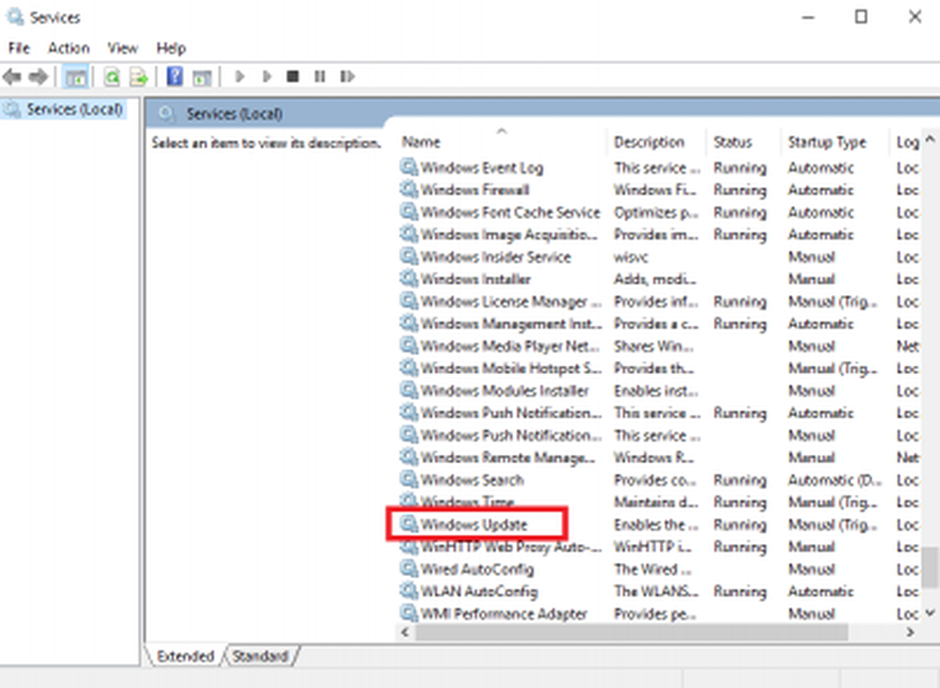Click the Back arrow toolbar icon
The width and height of the screenshot is (940, 688).
click(x=12, y=76)
